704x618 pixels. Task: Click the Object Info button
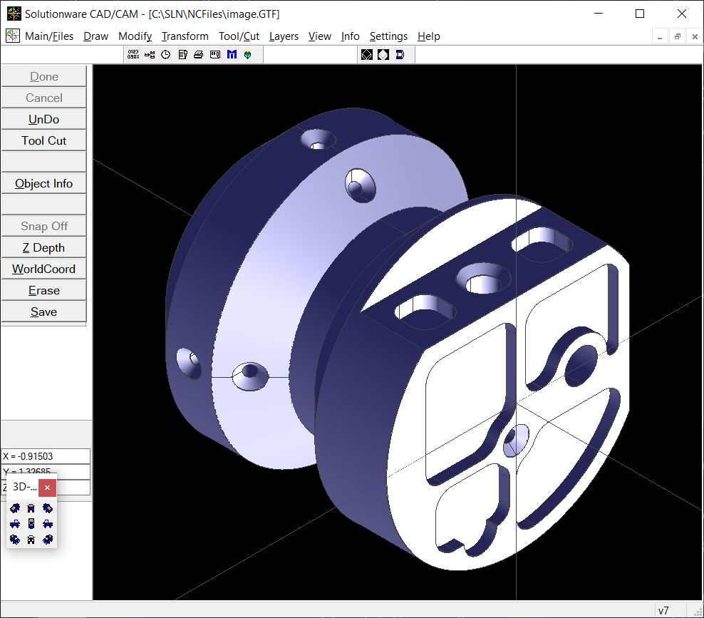(43, 184)
